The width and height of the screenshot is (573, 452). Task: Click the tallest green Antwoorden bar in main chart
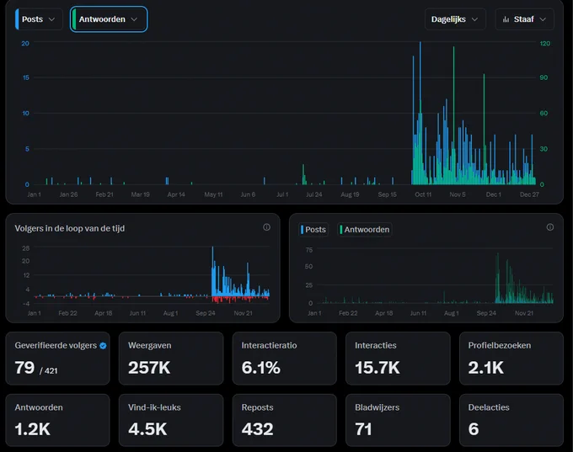[454, 115]
